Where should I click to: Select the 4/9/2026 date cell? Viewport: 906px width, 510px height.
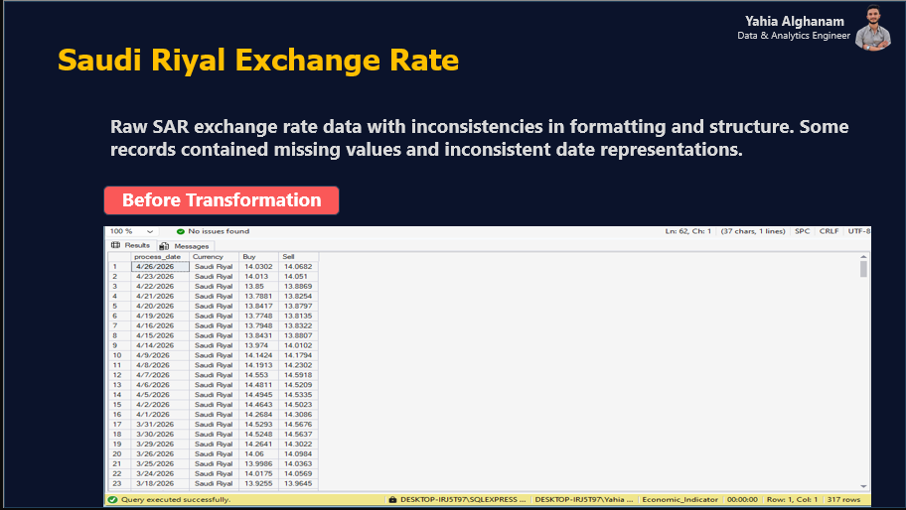coord(160,355)
